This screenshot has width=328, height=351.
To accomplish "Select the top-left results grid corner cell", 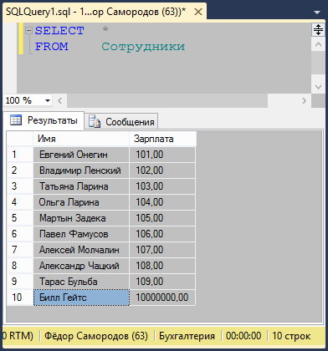I will click(20, 139).
